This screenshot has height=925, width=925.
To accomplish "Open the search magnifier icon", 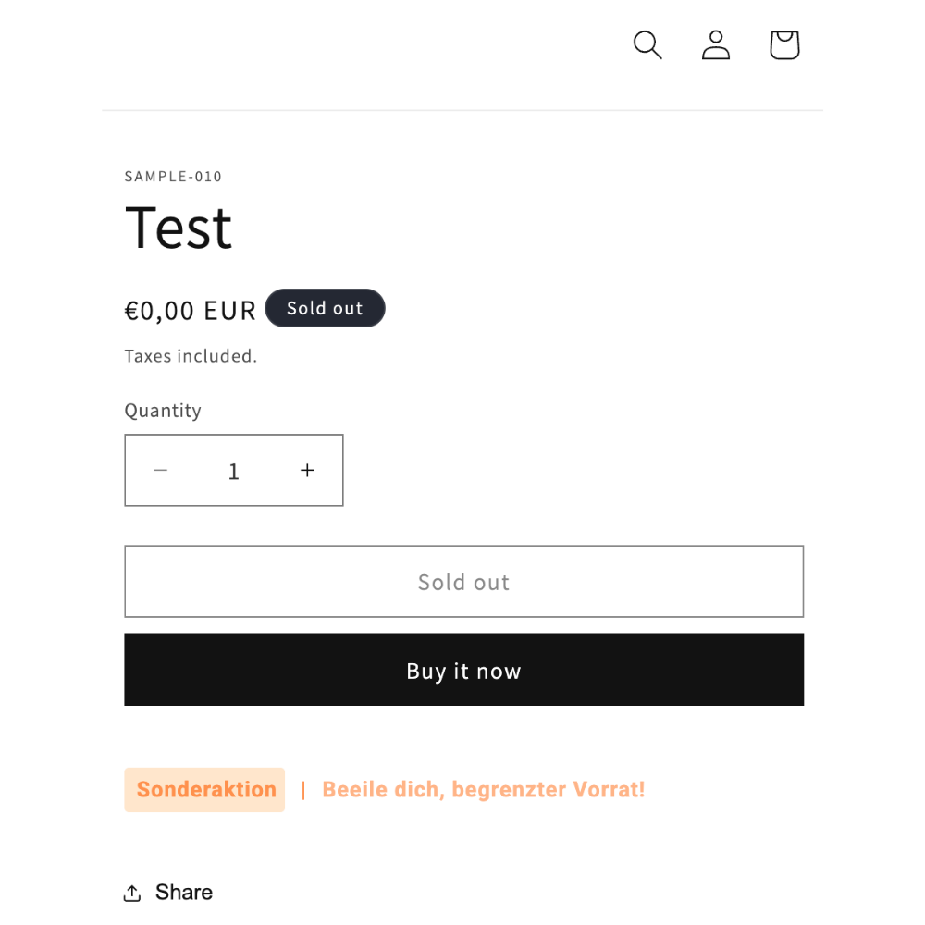I will [647, 44].
